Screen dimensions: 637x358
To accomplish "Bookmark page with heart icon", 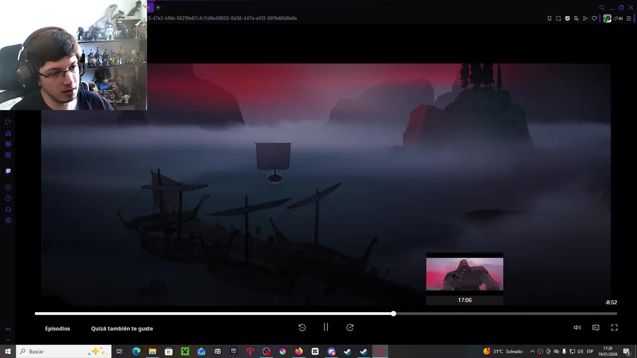I will [594, 18].
